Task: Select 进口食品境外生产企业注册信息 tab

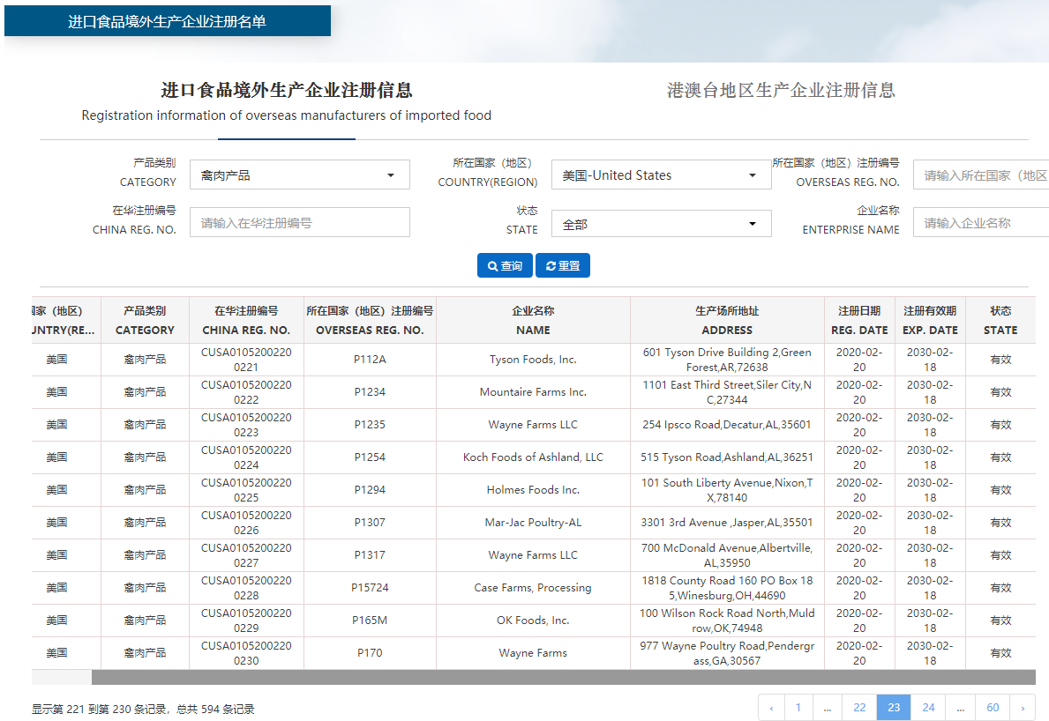Action: (286, 90)
